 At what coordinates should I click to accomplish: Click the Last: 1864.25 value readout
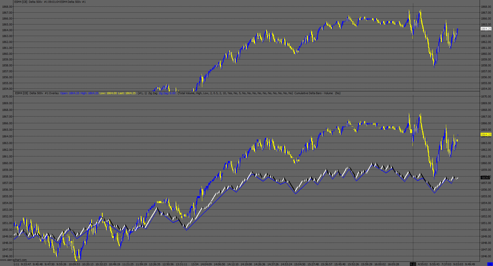(127, 93)
